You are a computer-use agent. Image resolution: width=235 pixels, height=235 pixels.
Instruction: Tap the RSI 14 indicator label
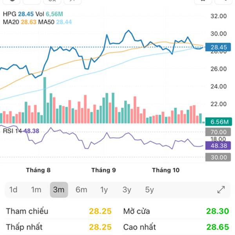(x=13, y=131)
